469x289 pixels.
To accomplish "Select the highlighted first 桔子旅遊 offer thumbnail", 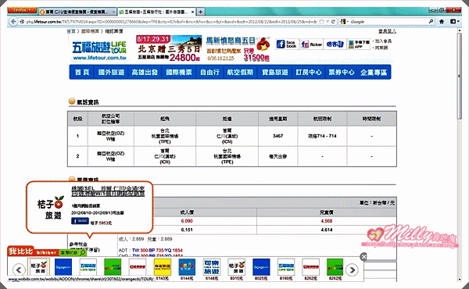I will (39, 267).
